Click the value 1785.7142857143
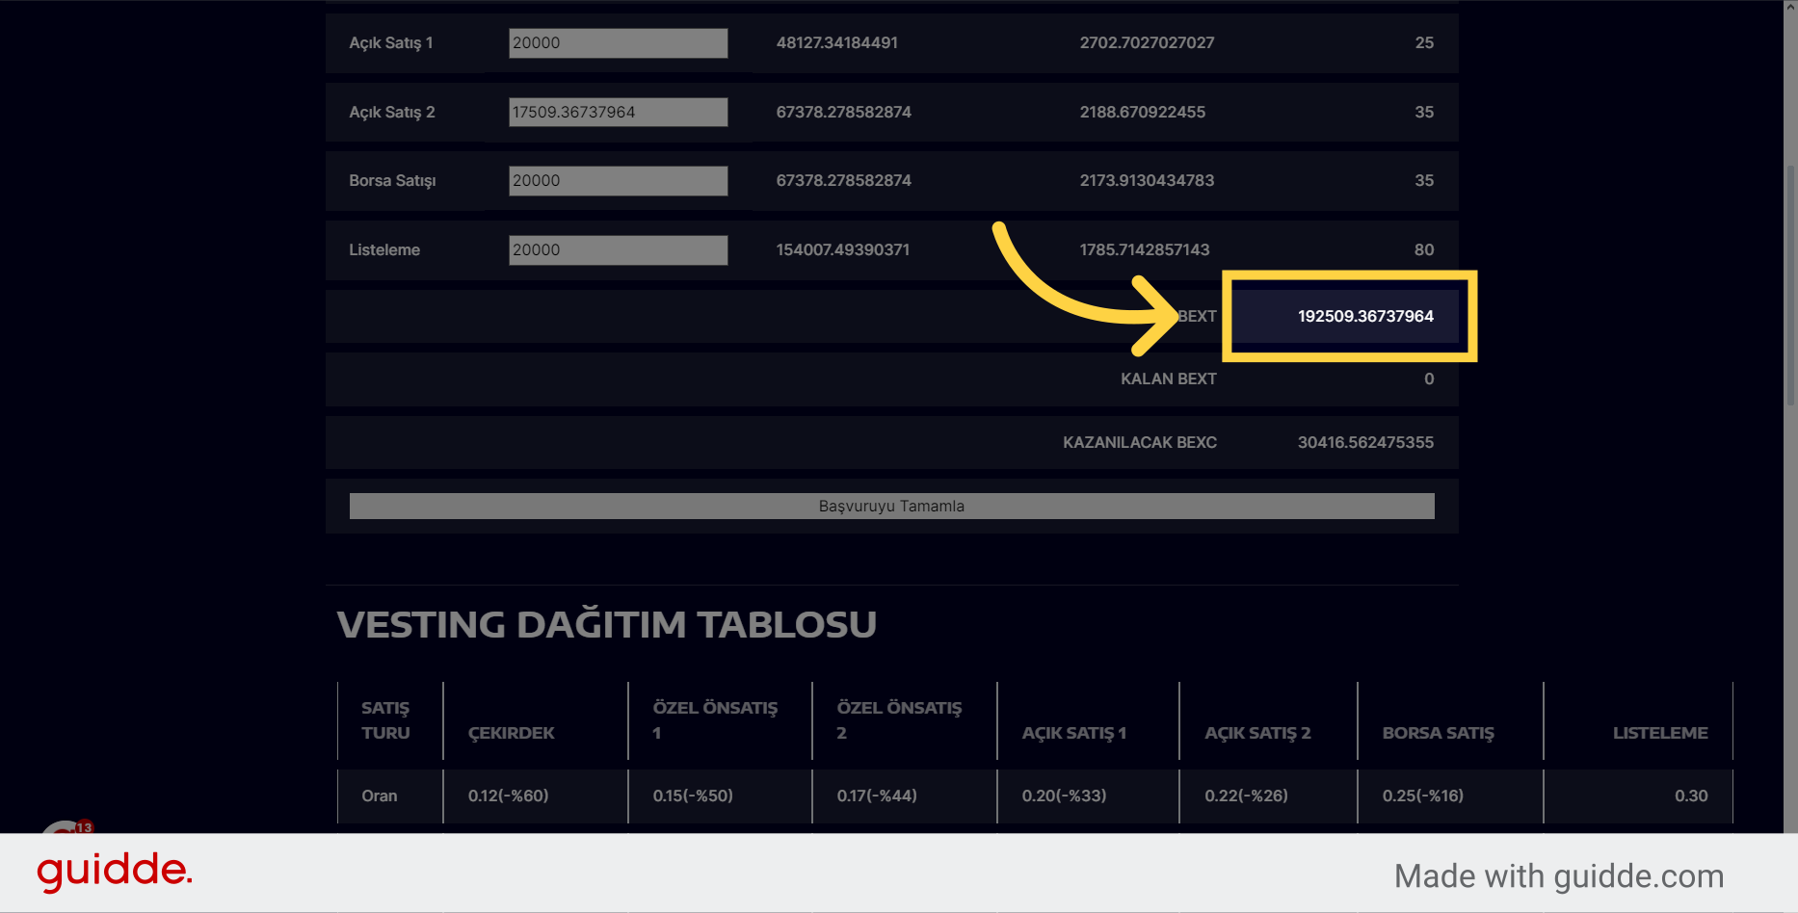The image size is (1798, 913). click(1144, 250)
